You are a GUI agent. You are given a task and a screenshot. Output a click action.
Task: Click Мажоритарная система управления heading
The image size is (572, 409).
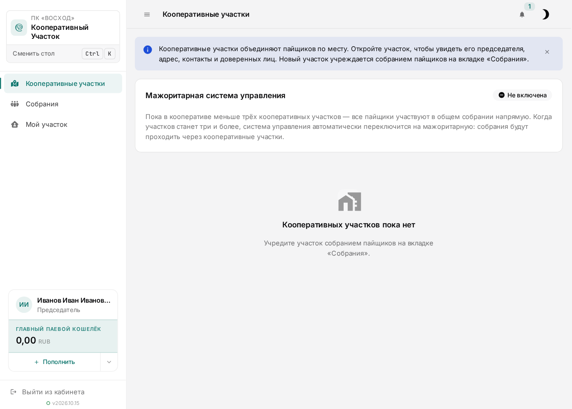tap(215, 95)
